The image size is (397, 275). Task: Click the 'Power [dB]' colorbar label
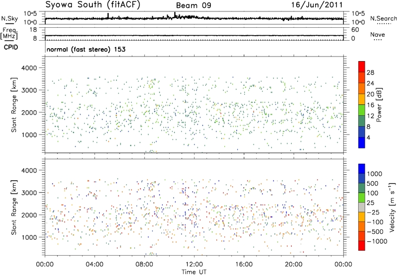379,105
